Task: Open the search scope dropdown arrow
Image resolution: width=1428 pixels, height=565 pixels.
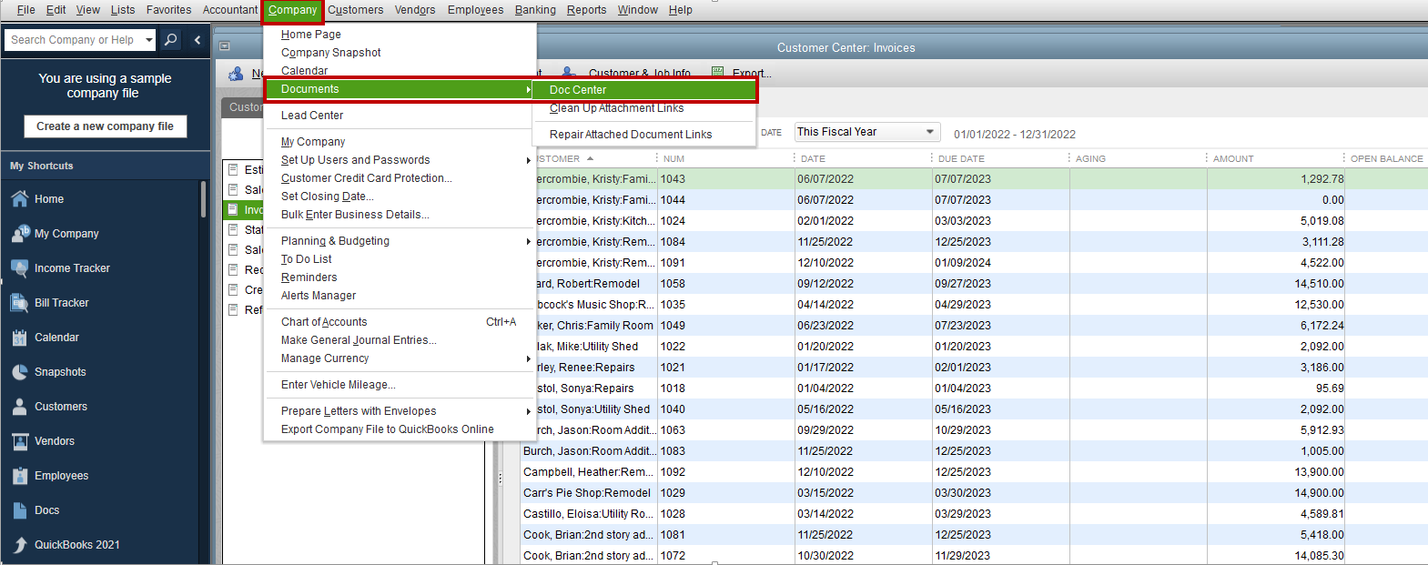Action: pos(149,40)
